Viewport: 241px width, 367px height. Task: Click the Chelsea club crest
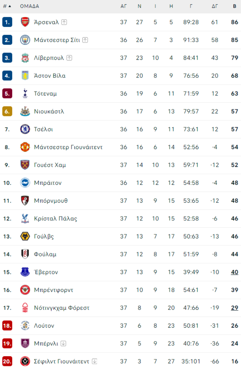click(25, 129)
